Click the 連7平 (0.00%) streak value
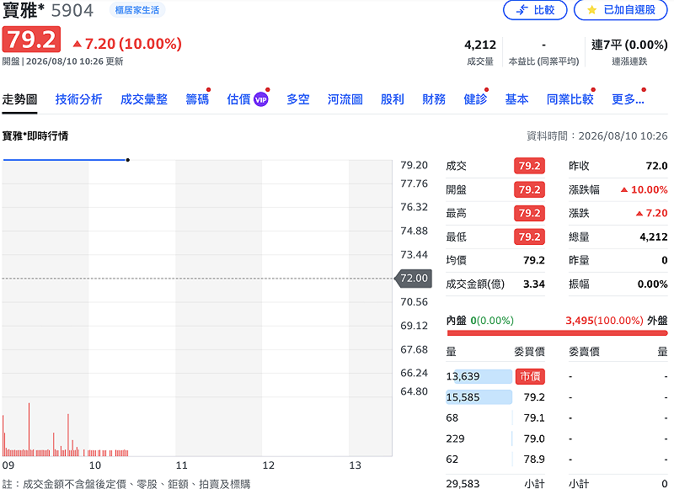This screenshot has width=674, height=489. coord(629,45)
